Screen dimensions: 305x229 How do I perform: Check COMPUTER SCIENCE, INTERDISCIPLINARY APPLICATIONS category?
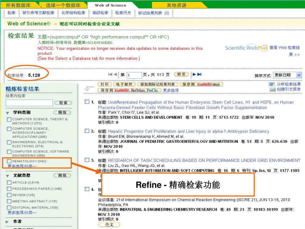click(9, 129)
